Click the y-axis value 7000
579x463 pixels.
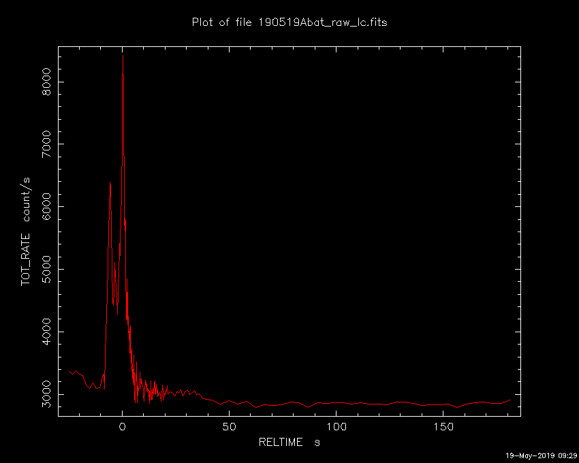click(x=46, y=144)
